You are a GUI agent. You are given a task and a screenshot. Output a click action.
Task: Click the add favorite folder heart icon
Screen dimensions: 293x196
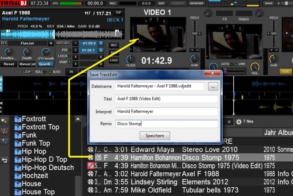tap(4, 121)
